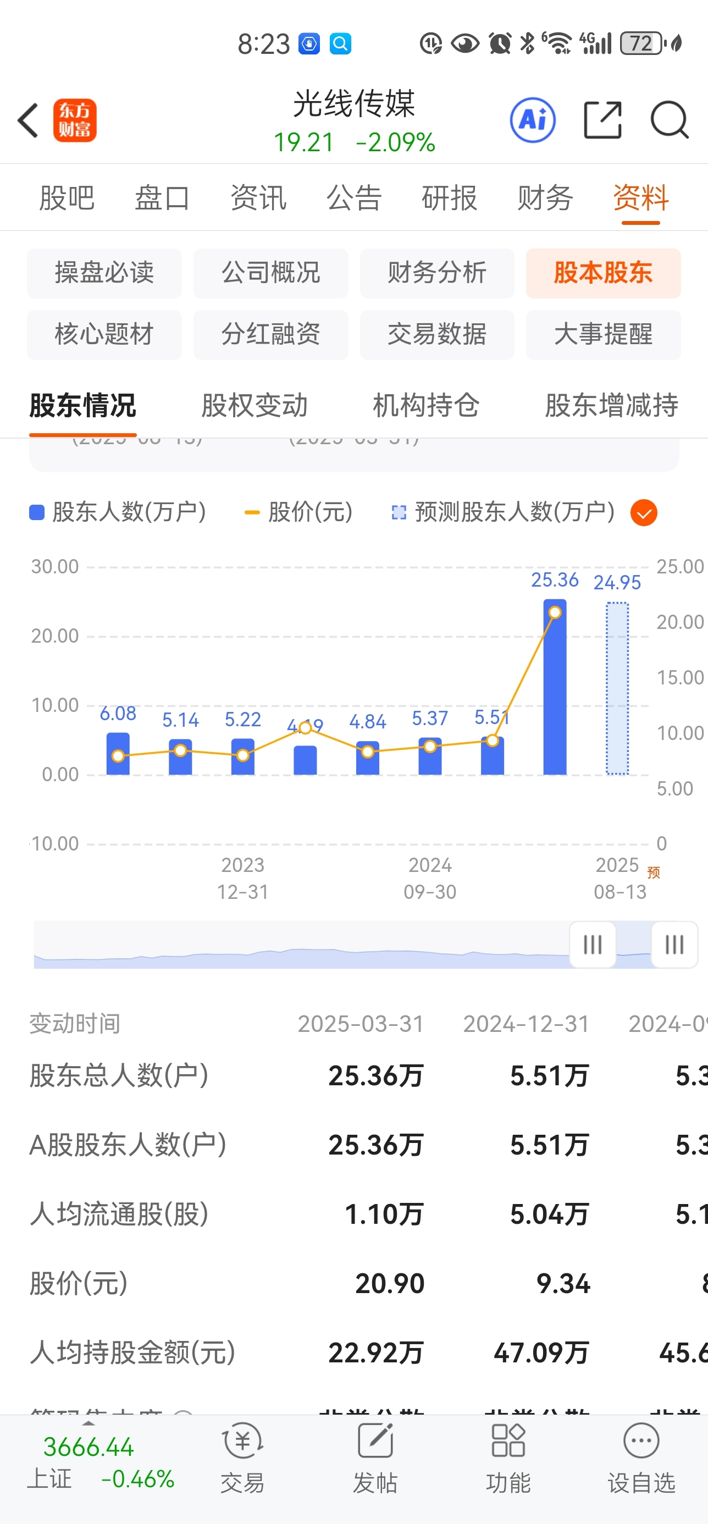
Task: Switch to 股吧 tab
Action: 67,197
